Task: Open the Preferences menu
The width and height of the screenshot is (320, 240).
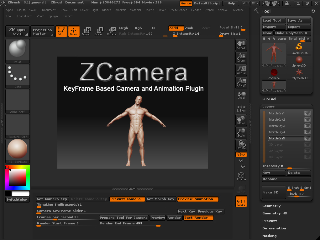Action: point(178,10)
